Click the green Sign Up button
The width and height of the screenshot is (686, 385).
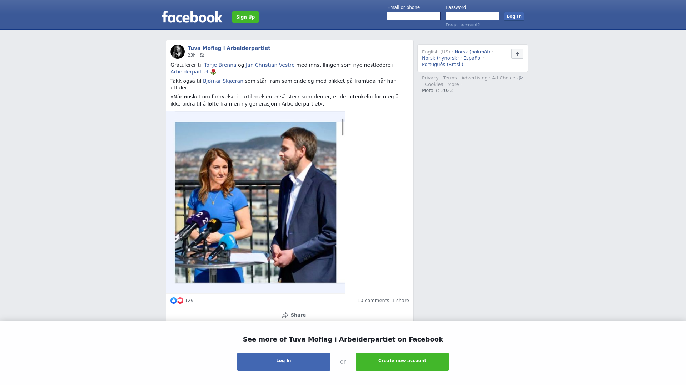click(x=245, y=17)
